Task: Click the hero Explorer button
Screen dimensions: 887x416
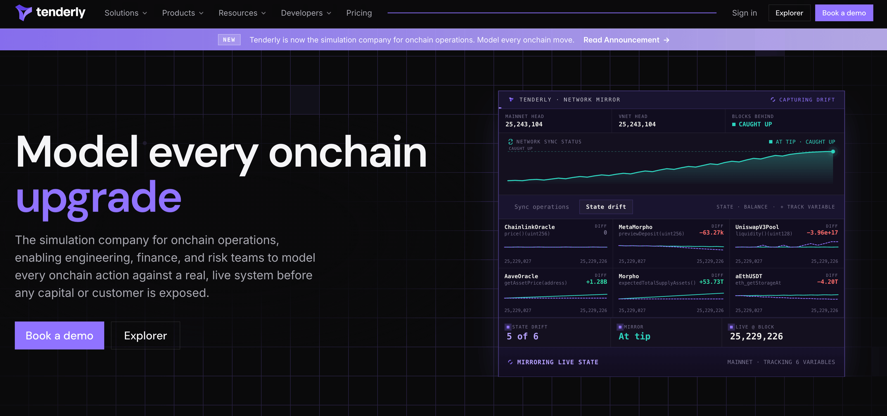Action: point(145,335)
